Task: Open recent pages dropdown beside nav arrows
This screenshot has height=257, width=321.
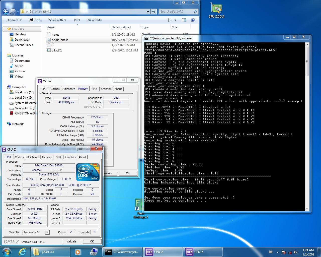Action: point(18,12)
